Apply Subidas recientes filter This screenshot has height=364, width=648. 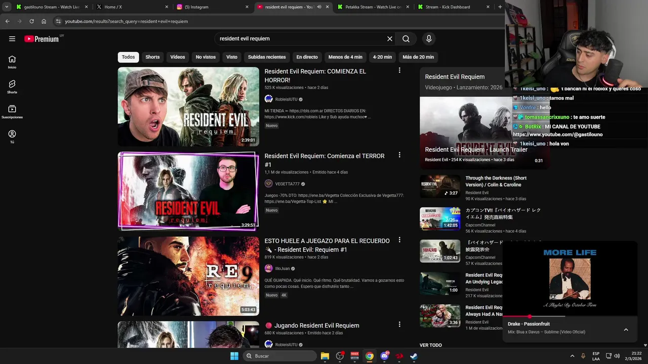click(267, 57)
